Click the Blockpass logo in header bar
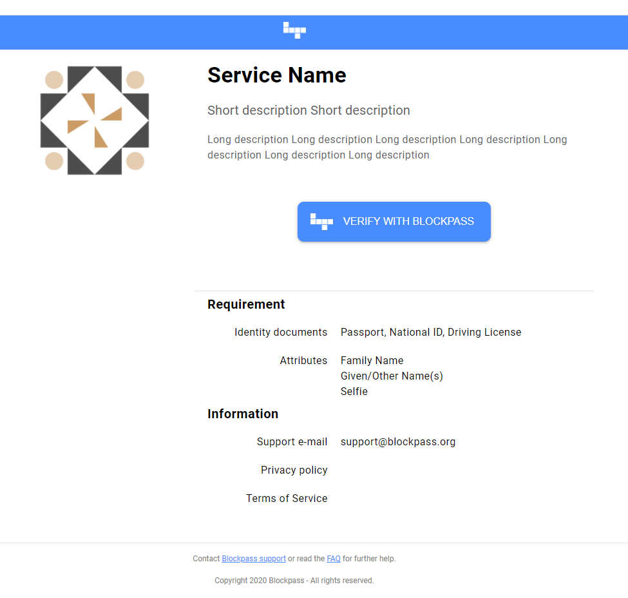 pos(294,30)
